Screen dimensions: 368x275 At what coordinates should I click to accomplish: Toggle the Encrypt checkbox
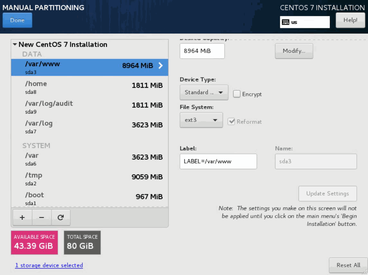click(236, 94)
